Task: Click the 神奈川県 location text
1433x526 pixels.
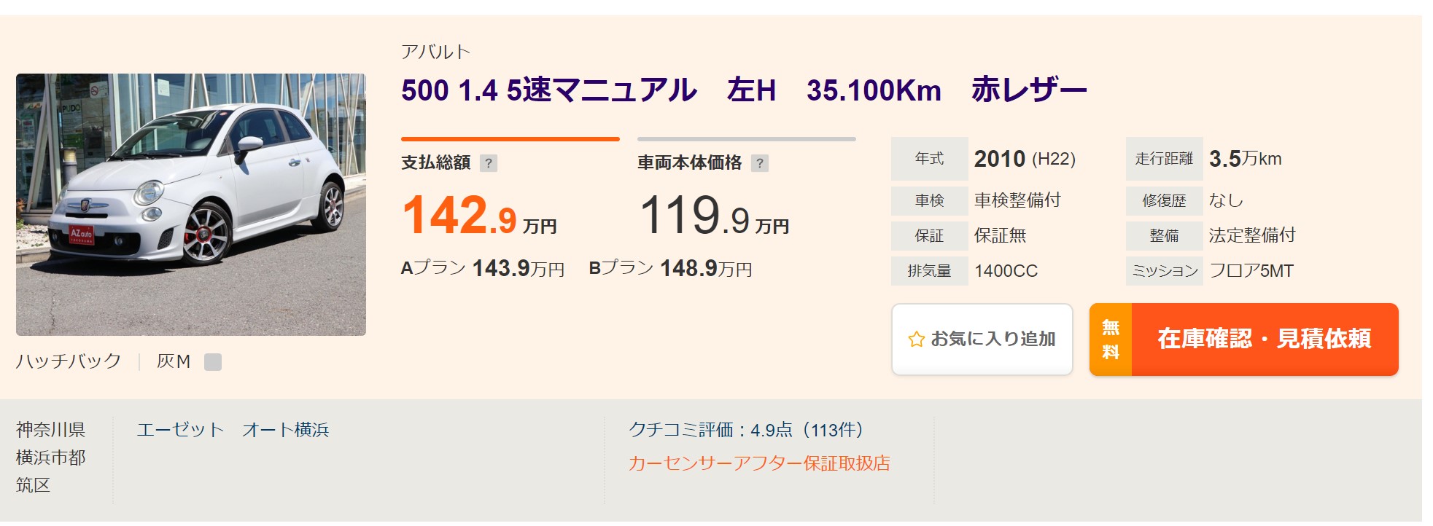Action: point(50,430)
